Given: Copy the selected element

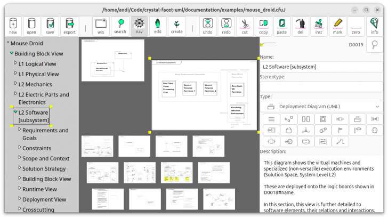Looking at the screenshot, I should pyautogui.click(x=263, y=26).
